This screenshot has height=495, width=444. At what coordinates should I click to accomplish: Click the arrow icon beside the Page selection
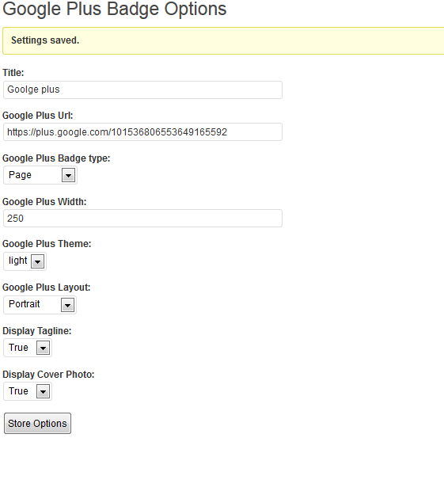69,175
